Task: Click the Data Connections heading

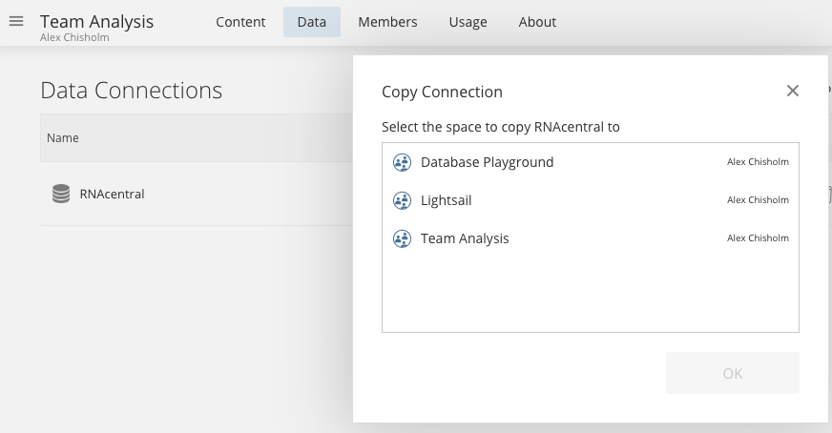Action: click(132, 91)
